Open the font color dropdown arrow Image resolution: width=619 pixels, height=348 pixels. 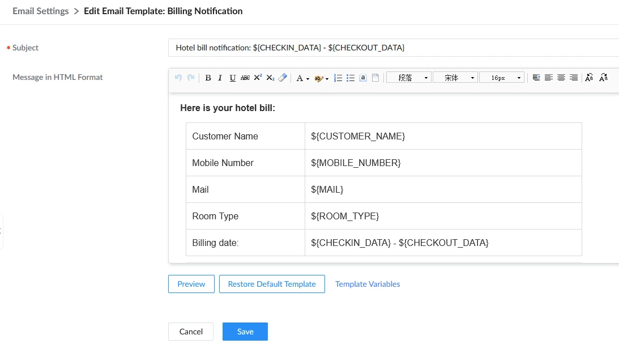[x=308, y=79]
